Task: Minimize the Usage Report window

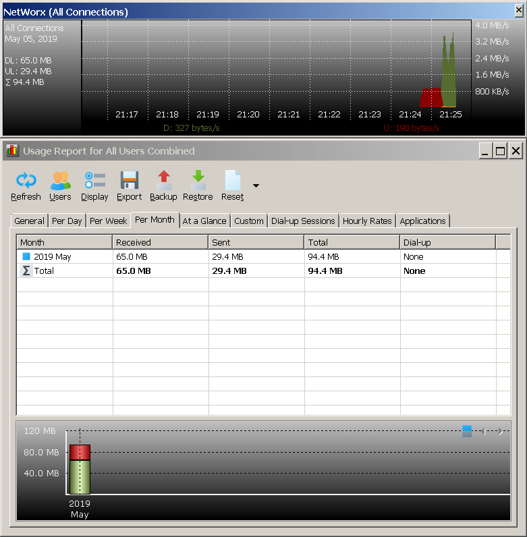Action: [x=485, y=150]
